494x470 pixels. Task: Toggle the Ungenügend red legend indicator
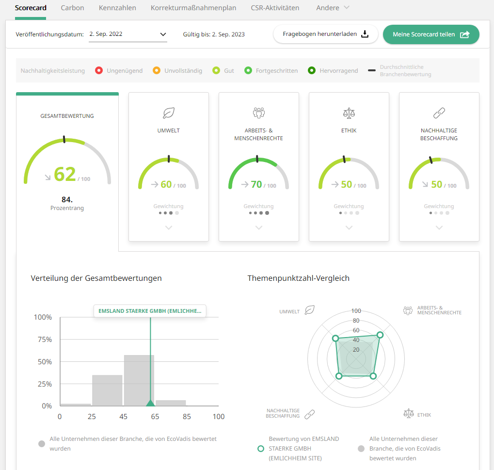point(99,71)
